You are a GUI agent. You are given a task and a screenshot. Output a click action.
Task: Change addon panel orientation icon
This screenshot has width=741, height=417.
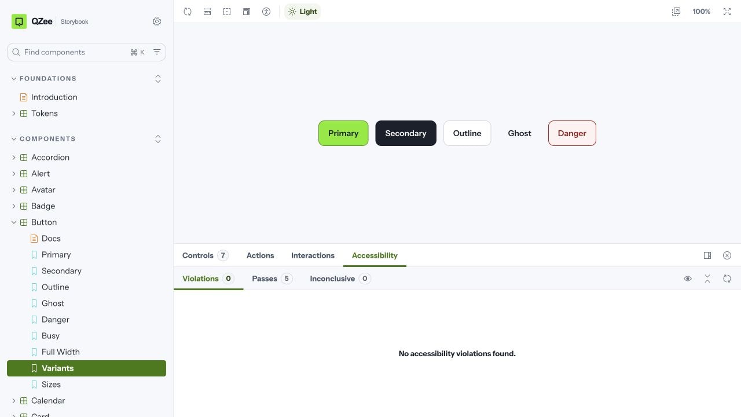[x=707, y=255]
